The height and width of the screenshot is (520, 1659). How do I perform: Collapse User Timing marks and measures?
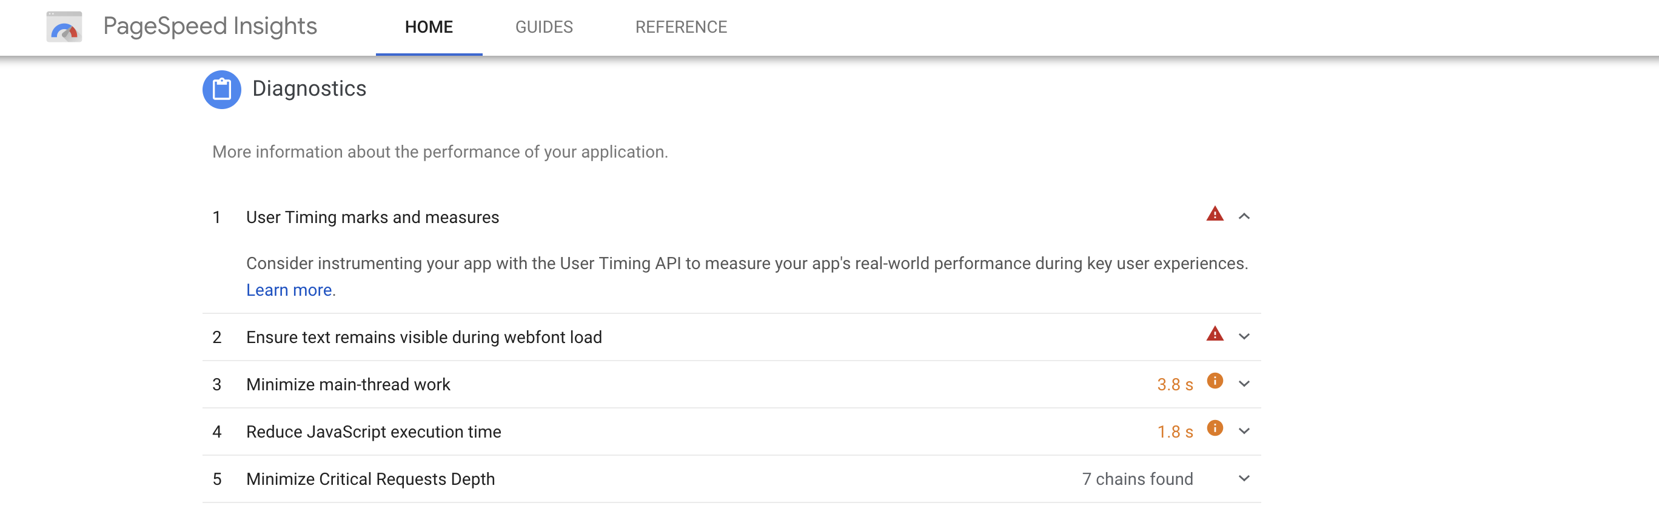(x=1244, y=217)
